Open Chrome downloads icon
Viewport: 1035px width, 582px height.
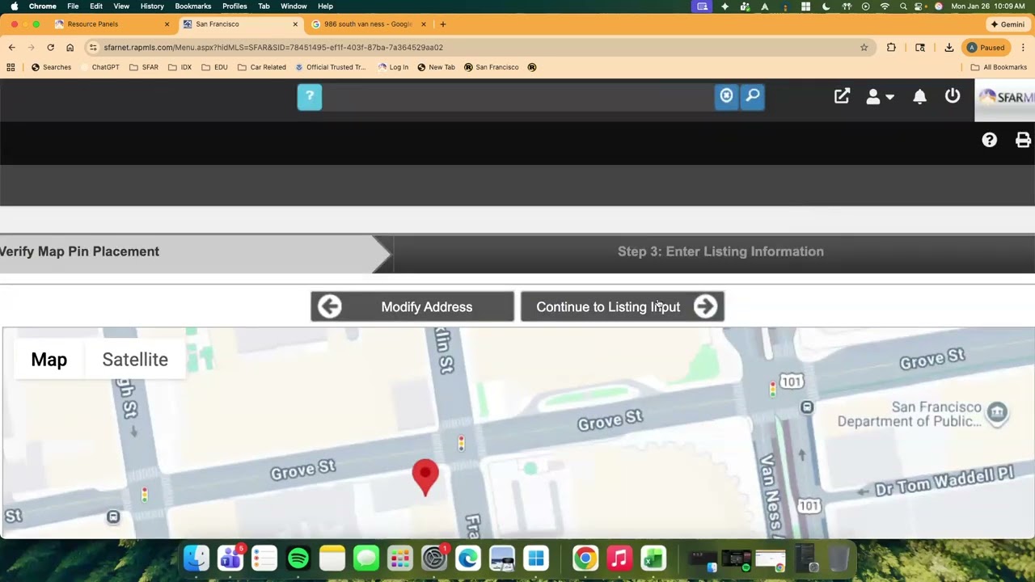(x=948, y=48)
